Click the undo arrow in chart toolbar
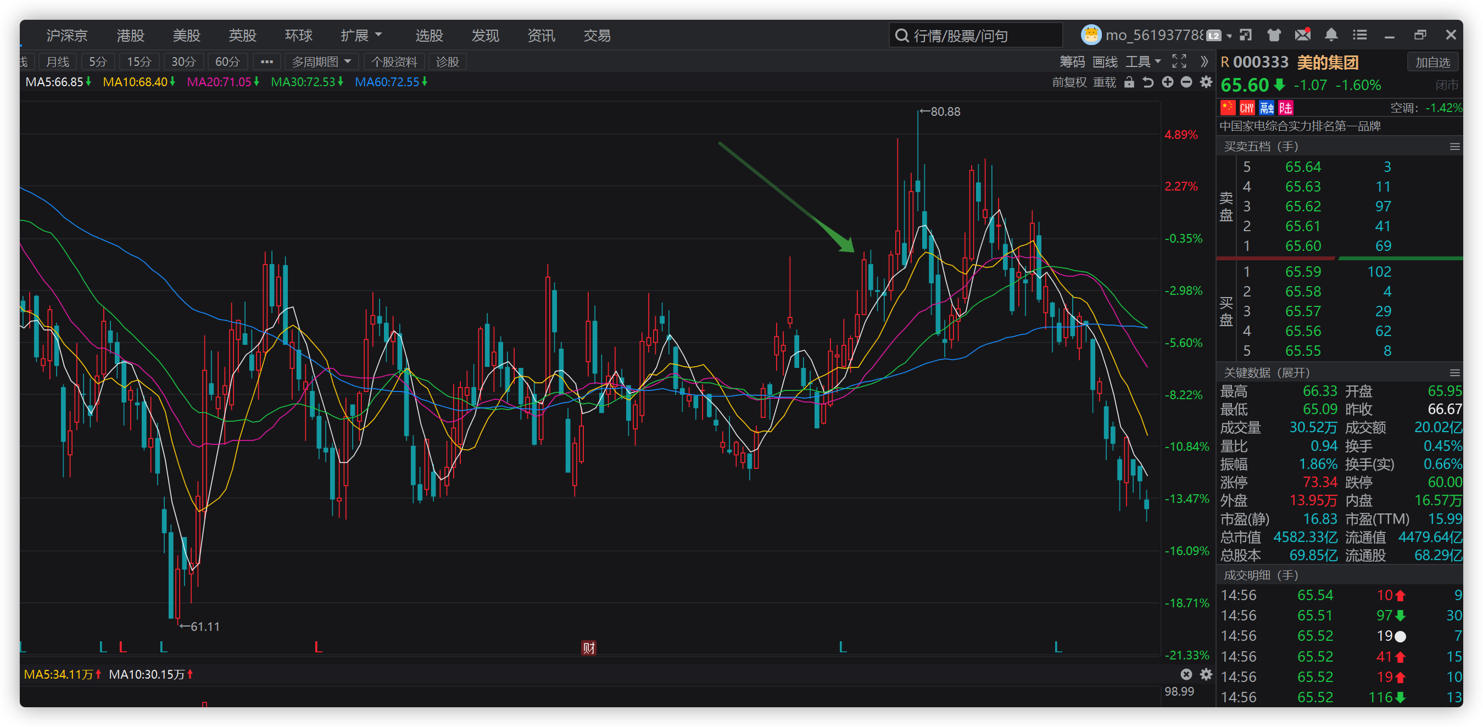 [1148, 82]
